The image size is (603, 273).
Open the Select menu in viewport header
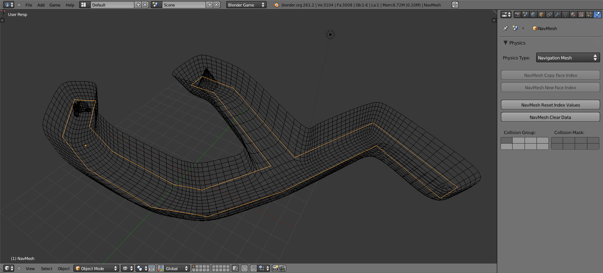(46, 269)
